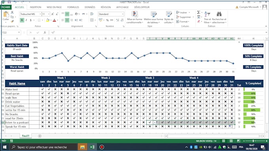This screenshot has height=151, width=269.
Task: Cut the selection with the scissors icon
Action: pos(12,13)
